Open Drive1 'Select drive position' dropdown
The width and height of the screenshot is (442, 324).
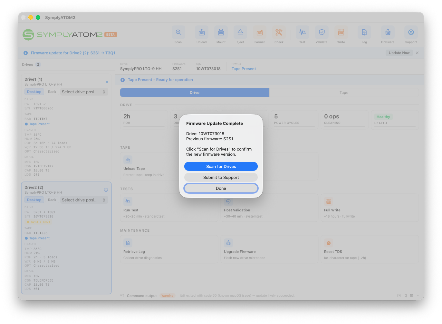tap(84, 92)
